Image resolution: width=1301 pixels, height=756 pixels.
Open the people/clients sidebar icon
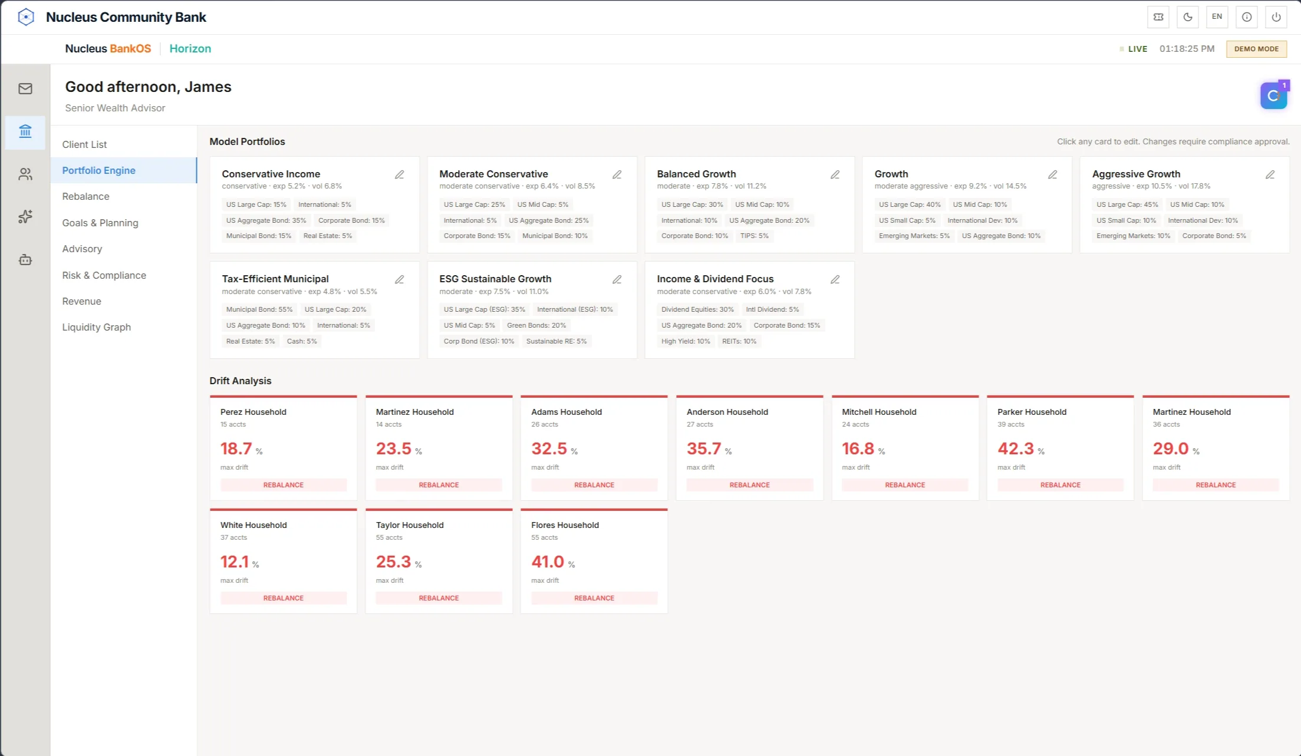point(25,174)
